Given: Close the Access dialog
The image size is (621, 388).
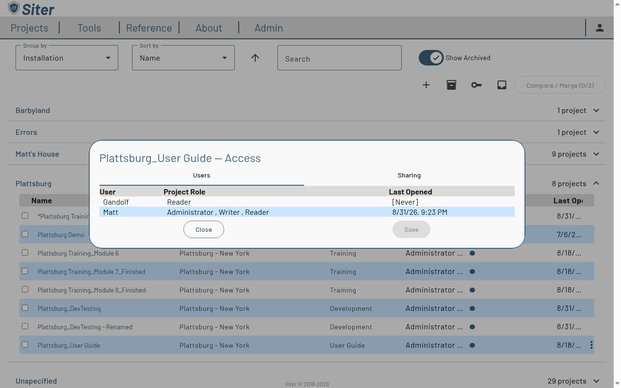Looking at the screenshot, I should 204,229.
